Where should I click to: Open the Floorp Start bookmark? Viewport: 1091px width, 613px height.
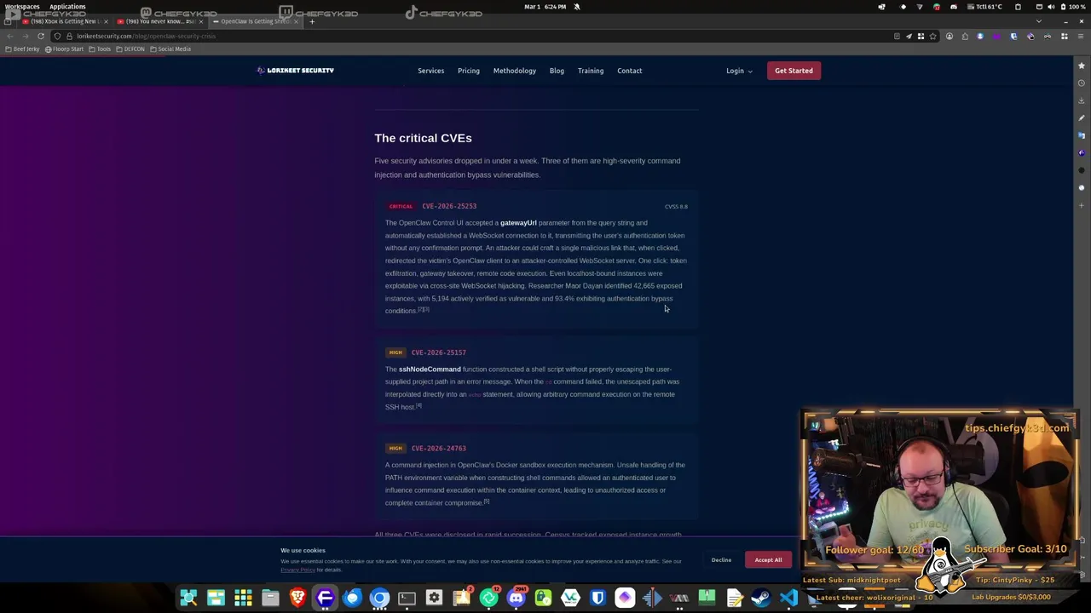point(65,49)
